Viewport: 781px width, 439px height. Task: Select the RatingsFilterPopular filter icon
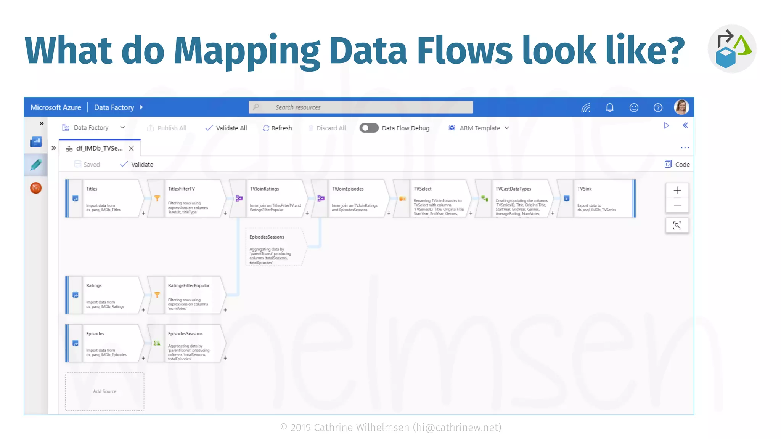click(157, 295)
